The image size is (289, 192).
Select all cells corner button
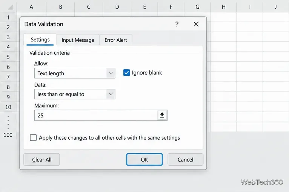pos(10,7)
